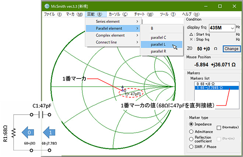Open the マーカ (M) menu
Viewport: 243px width, 157px height.
[x=74, y=14]
